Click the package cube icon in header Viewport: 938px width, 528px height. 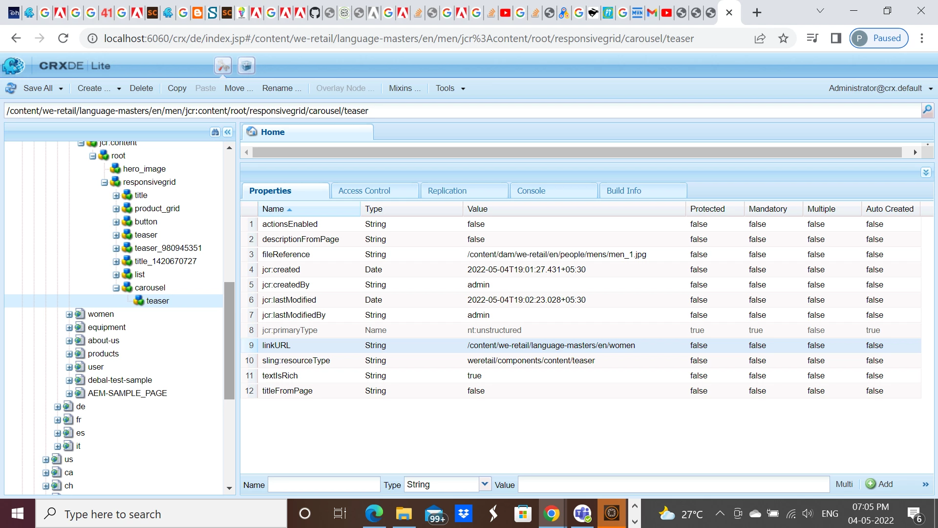click(247, 66)
